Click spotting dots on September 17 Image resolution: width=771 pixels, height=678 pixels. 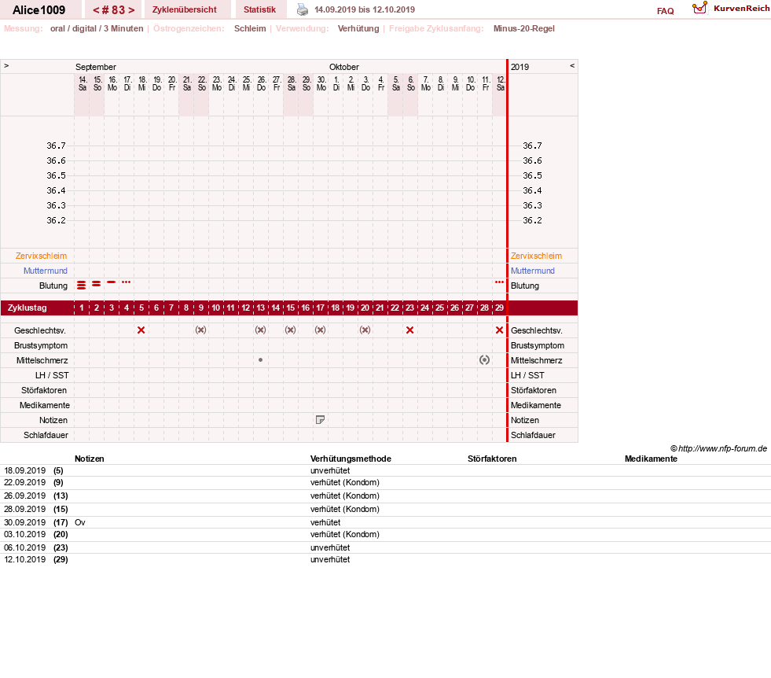pyautogui.click(x=127, y=282)
